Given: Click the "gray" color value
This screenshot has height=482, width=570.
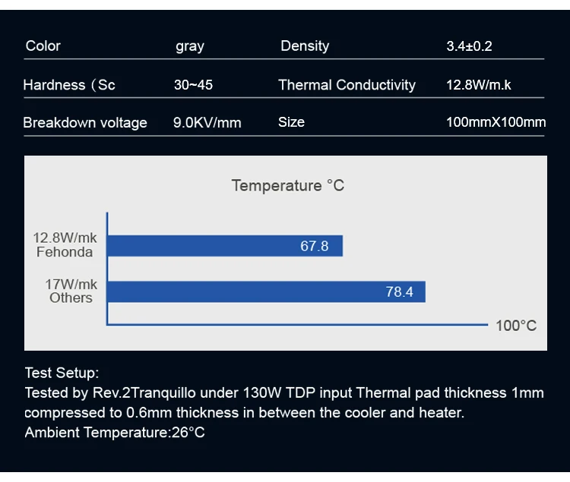Looking at the screenshot, I should (x=190, y=46).
